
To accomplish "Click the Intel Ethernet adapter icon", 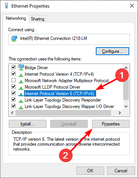I will [x=14, y=38].
